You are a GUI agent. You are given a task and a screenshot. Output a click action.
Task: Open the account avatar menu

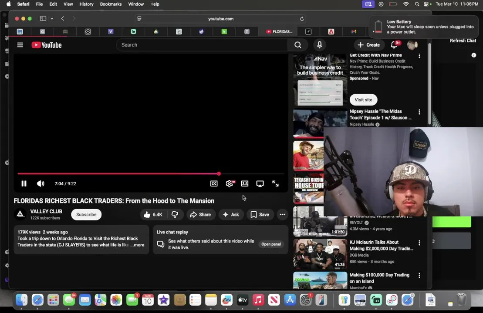412,45
